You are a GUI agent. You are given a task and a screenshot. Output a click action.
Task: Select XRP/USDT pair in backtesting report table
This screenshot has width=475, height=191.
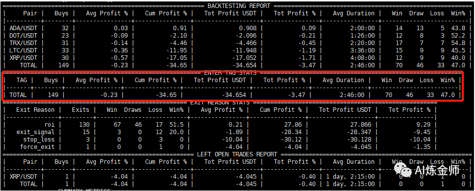click(x=23, y=57)
